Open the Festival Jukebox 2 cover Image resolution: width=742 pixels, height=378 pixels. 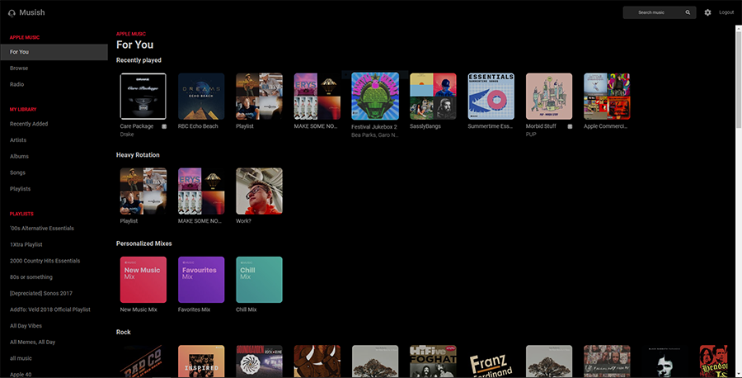(x=375, y=97)
